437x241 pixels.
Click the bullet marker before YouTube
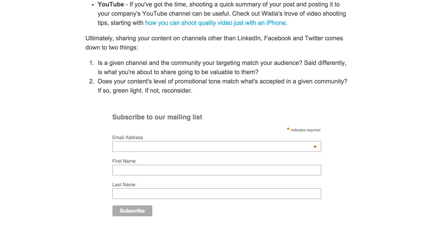[x=93, y=5]
